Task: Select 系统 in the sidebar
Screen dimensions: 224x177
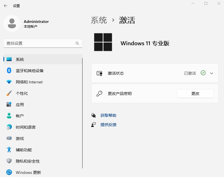Action: (20, 59)
